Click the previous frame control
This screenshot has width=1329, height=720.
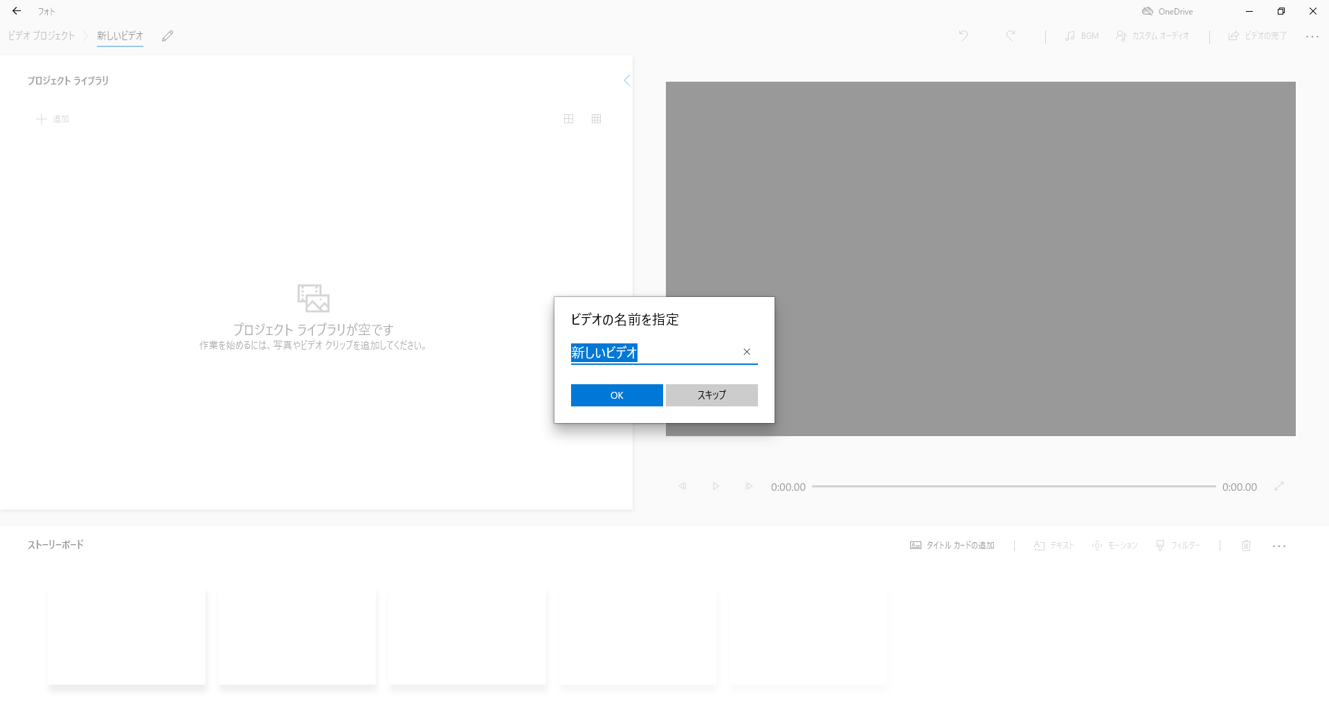(x=682, y=486)
